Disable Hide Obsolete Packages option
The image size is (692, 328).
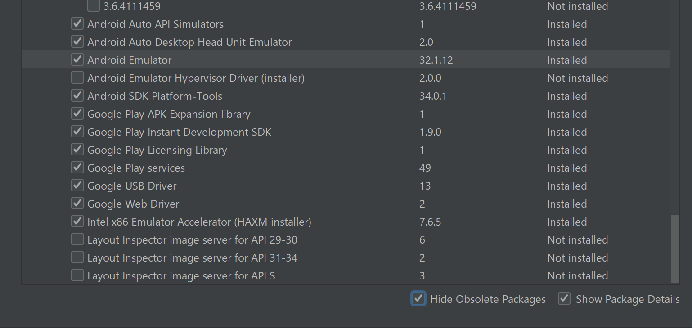[x=418, y=298]
